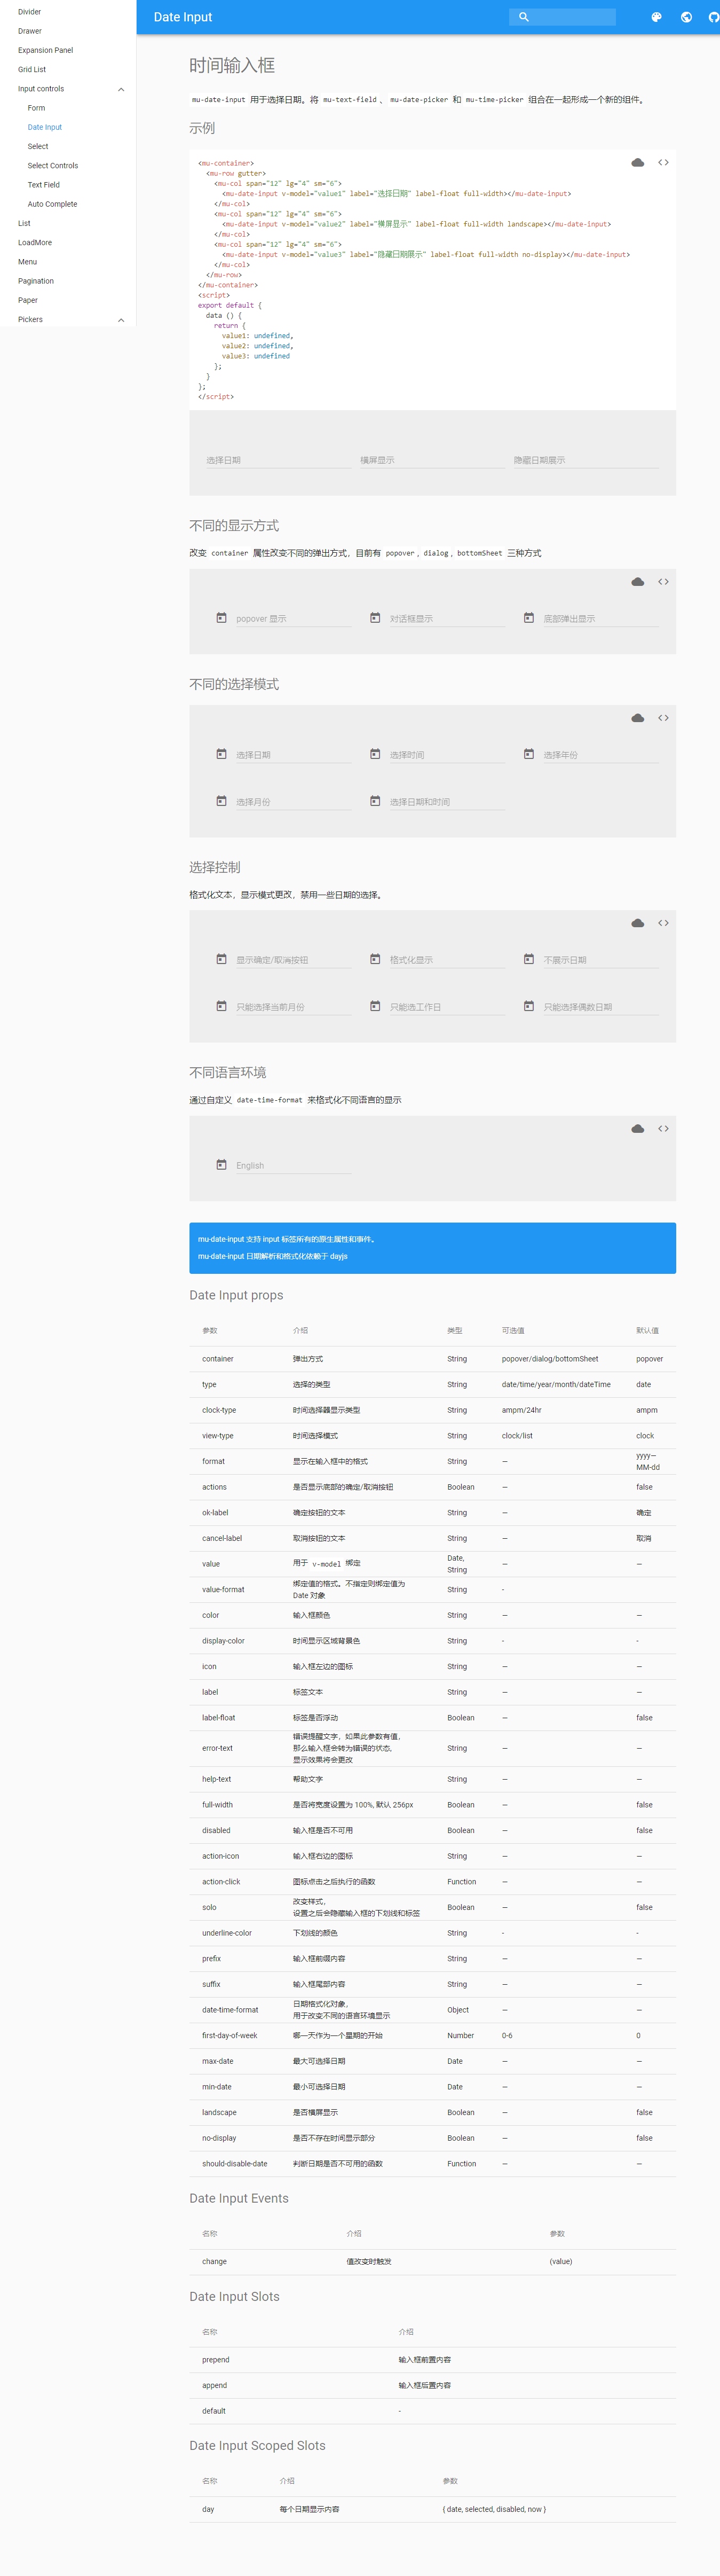Click the cloud icon in 不同的选择模式 demo

pos(637,718)
